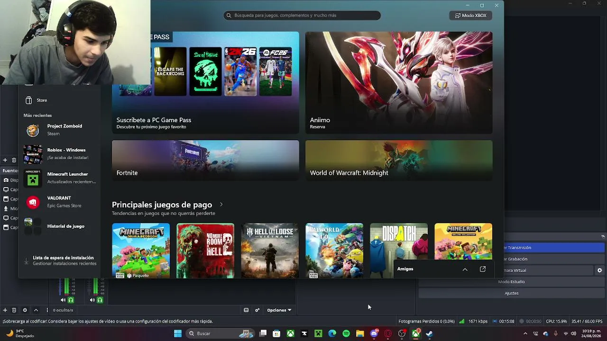This screenshot has width=607, height=341.
Task: Open the No More Room in Hell tile
Action: point(205,251)
